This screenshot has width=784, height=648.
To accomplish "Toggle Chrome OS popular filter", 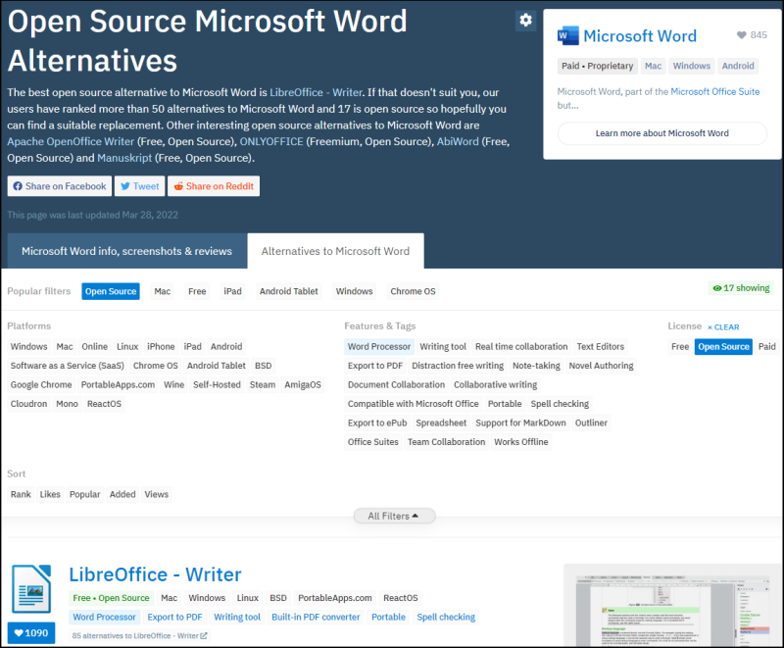I will 413,291.
